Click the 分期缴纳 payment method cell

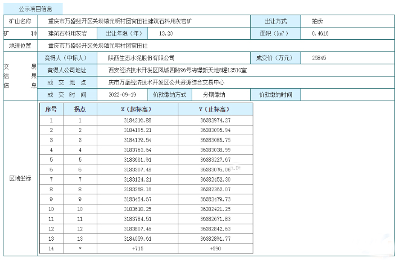[x=214, y=95]
